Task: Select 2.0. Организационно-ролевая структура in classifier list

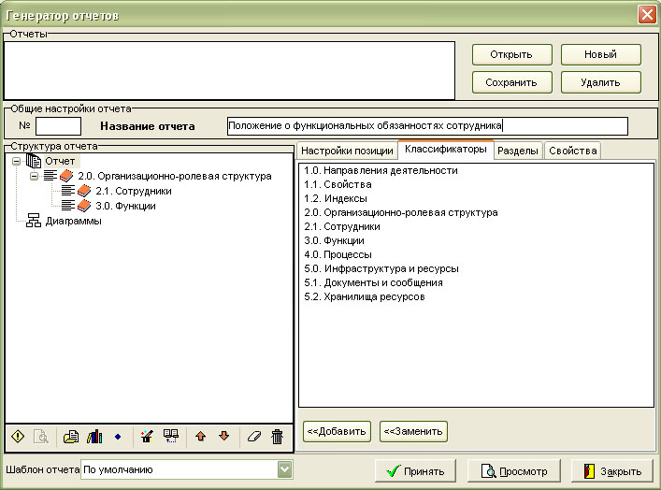Action: coord(401,212)
